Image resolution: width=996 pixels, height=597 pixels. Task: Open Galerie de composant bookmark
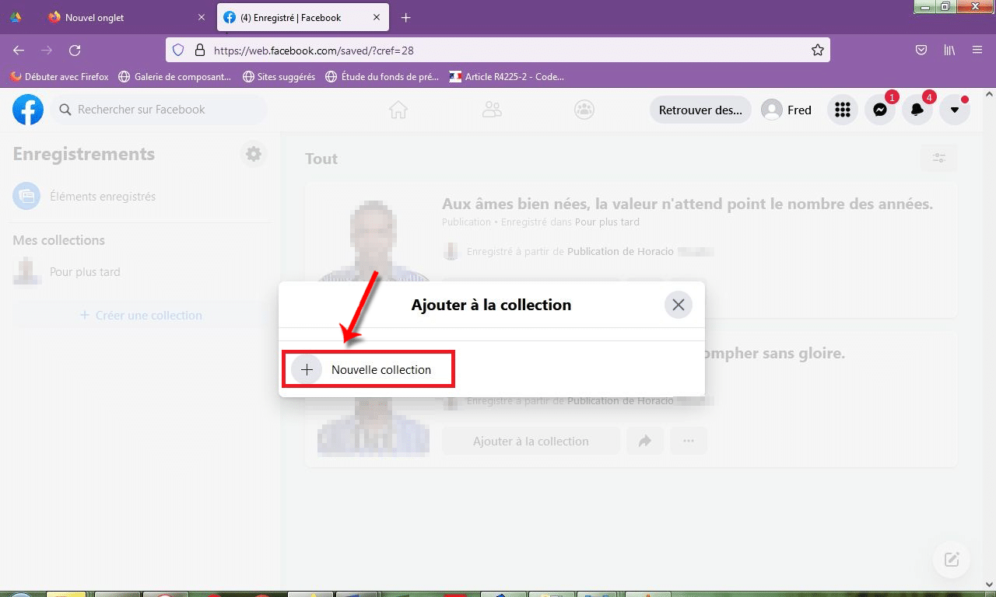[175, 76]
